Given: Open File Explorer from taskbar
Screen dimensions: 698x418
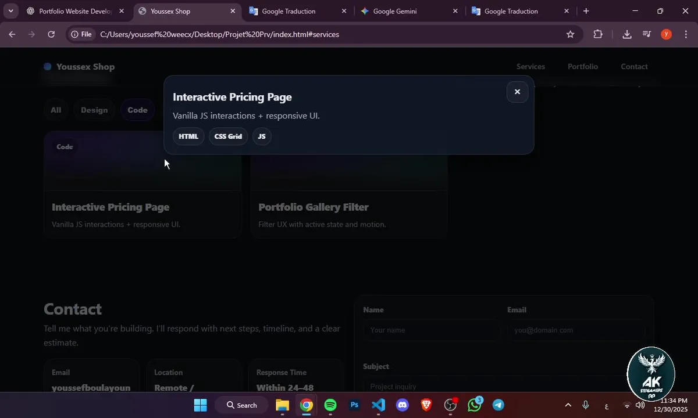Looking at the screenshot, I should [282, 405].
